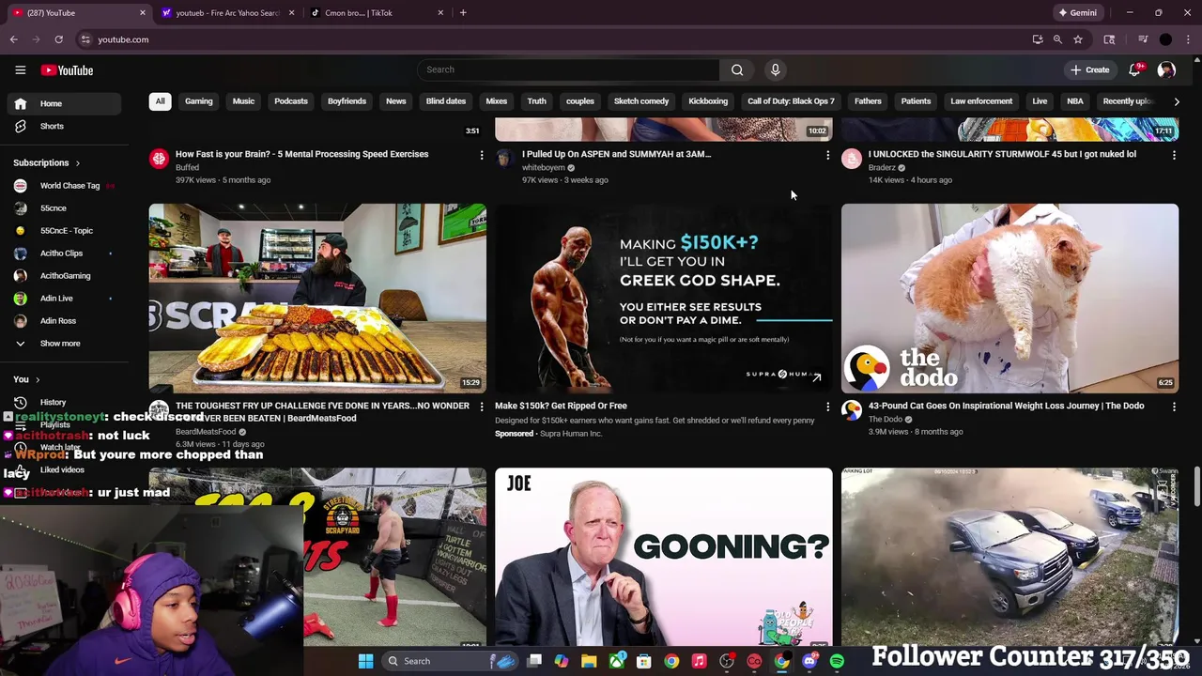The height and width of the screenshot is (676, 1202).
Task: Select the Call of Duty: Black Ops 7 chip
Action: point(791,101)
